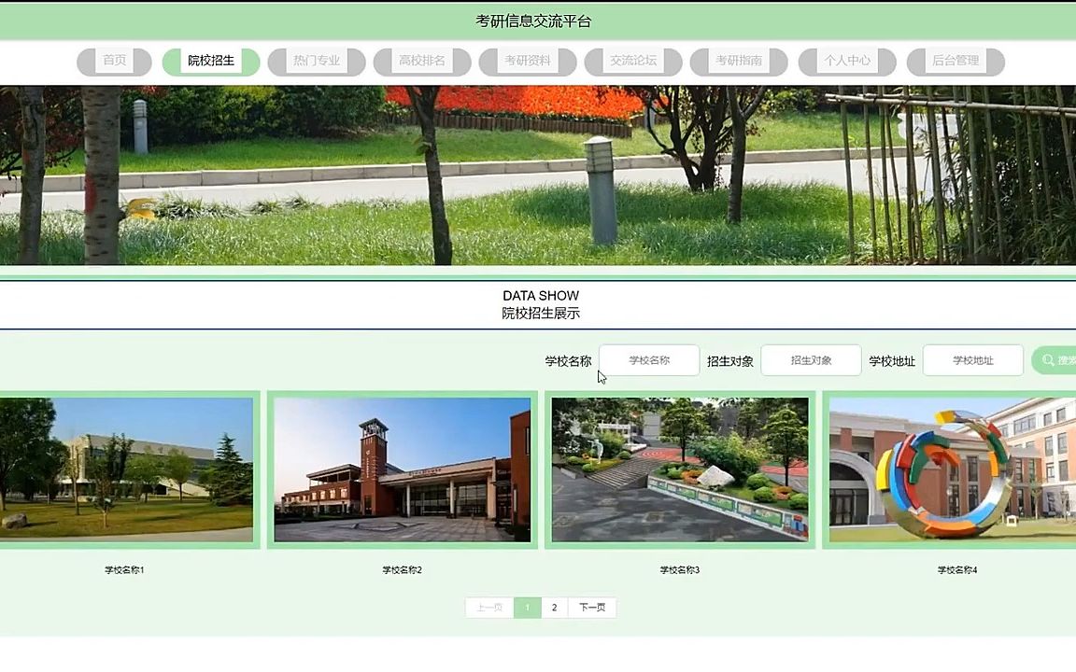Open the 考研指南 guide
This screenshot has width=1076, height=672.
click(x=739, y=62)
